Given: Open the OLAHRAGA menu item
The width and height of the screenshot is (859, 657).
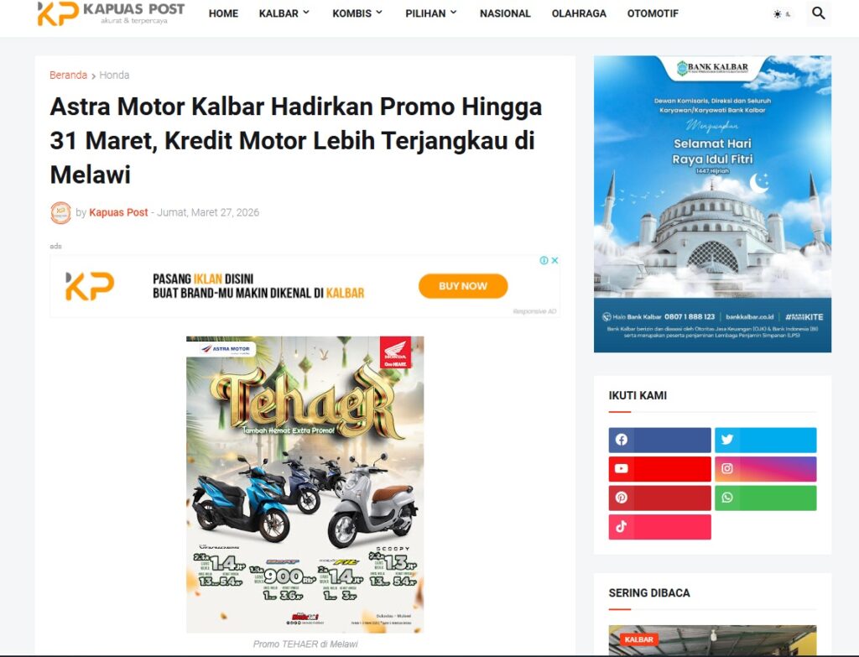Looking at the screenshot, I should [579, 13].
